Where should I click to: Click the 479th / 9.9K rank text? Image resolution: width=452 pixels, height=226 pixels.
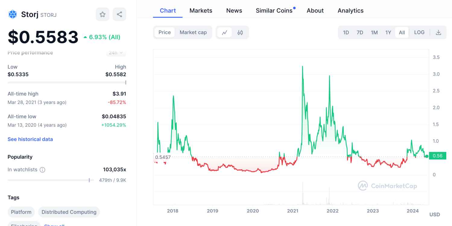(x=112, y=180)
